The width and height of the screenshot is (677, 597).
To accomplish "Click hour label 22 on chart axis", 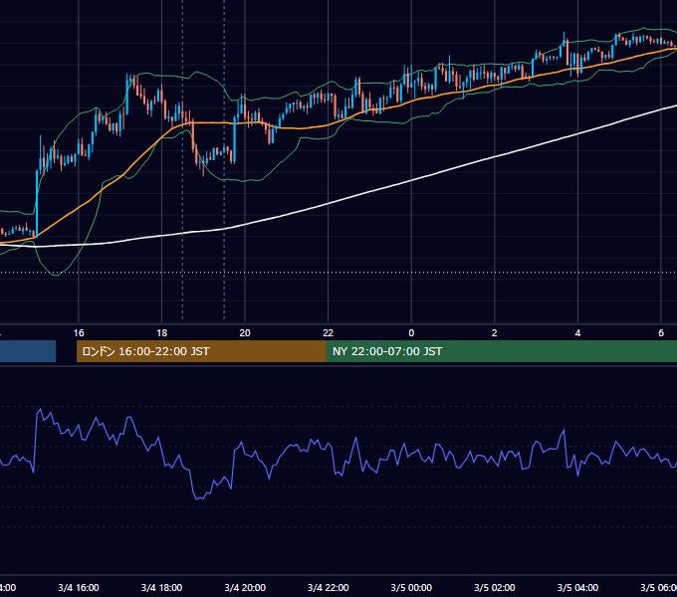I will pyautogui.click(x=329, y=333).
